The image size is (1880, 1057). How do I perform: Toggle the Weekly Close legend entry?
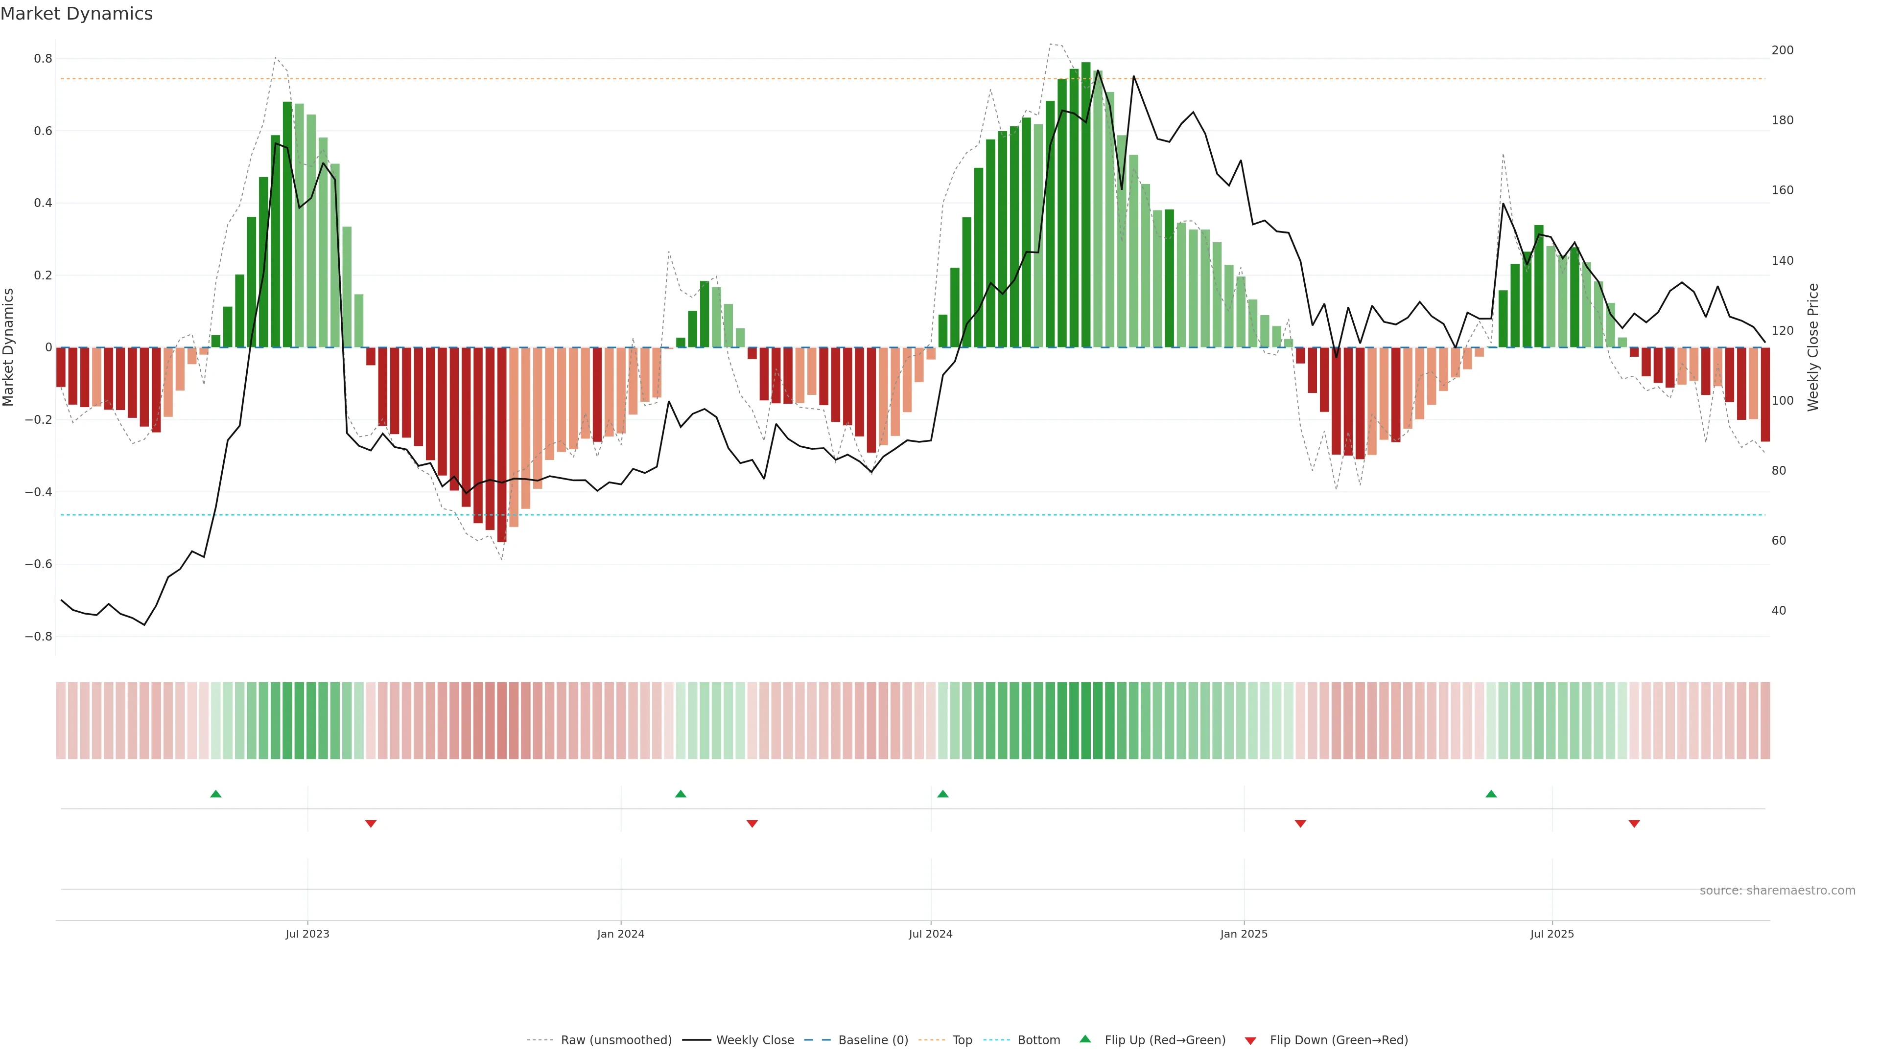click(x=754, y=1039)
